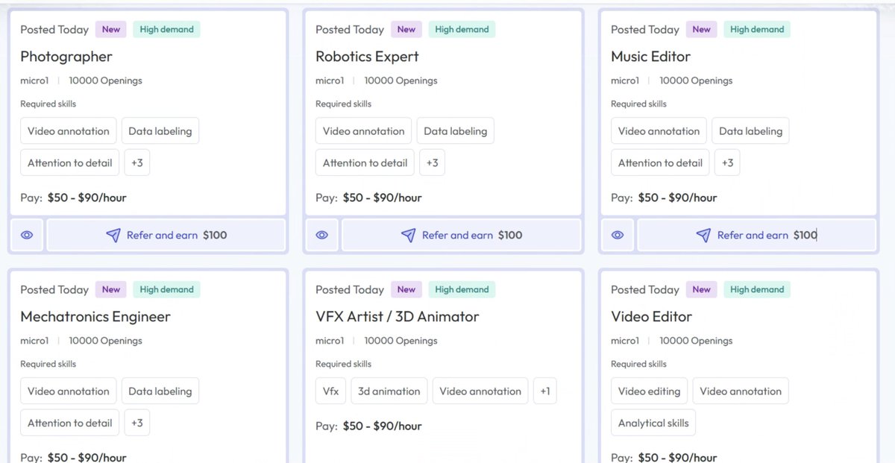Click Refer and earn on Photographer card
895x463 pixels.
tap(166, 235)
